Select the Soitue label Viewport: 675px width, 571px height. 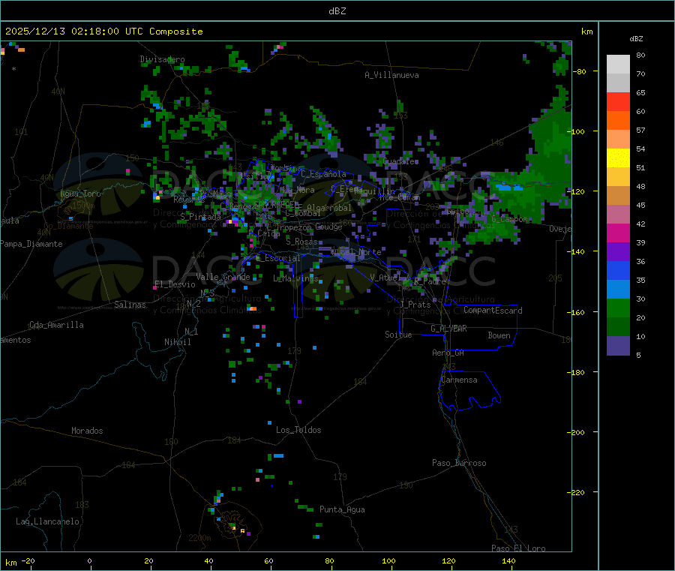398,335
